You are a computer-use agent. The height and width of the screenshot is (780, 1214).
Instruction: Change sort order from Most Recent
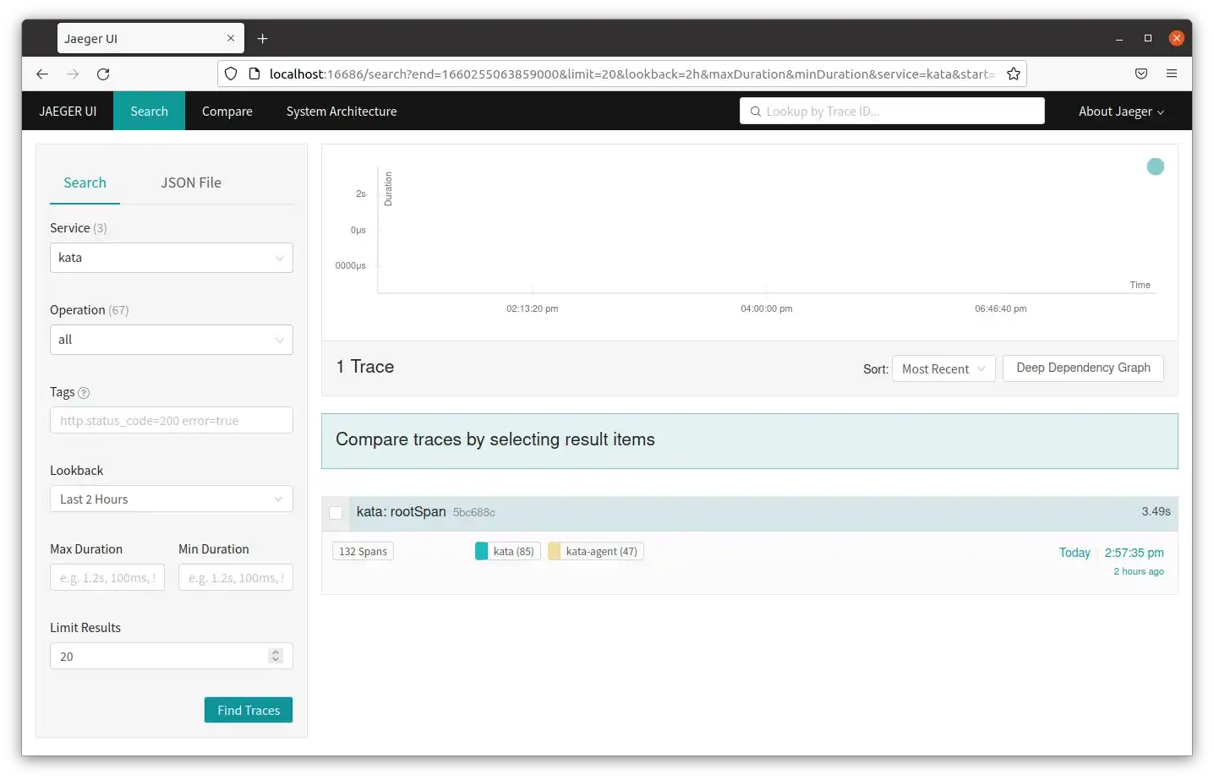click(x=943, y=369)
